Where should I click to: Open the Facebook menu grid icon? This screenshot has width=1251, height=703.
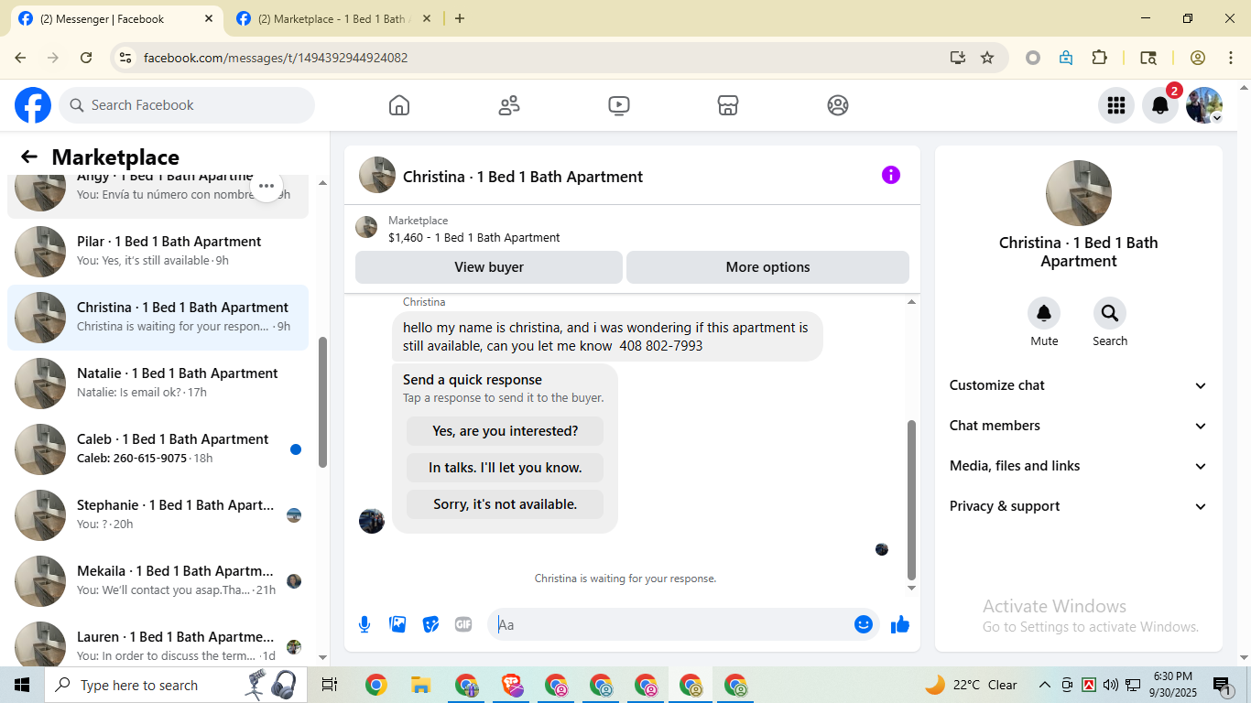tap(1115, 105)
